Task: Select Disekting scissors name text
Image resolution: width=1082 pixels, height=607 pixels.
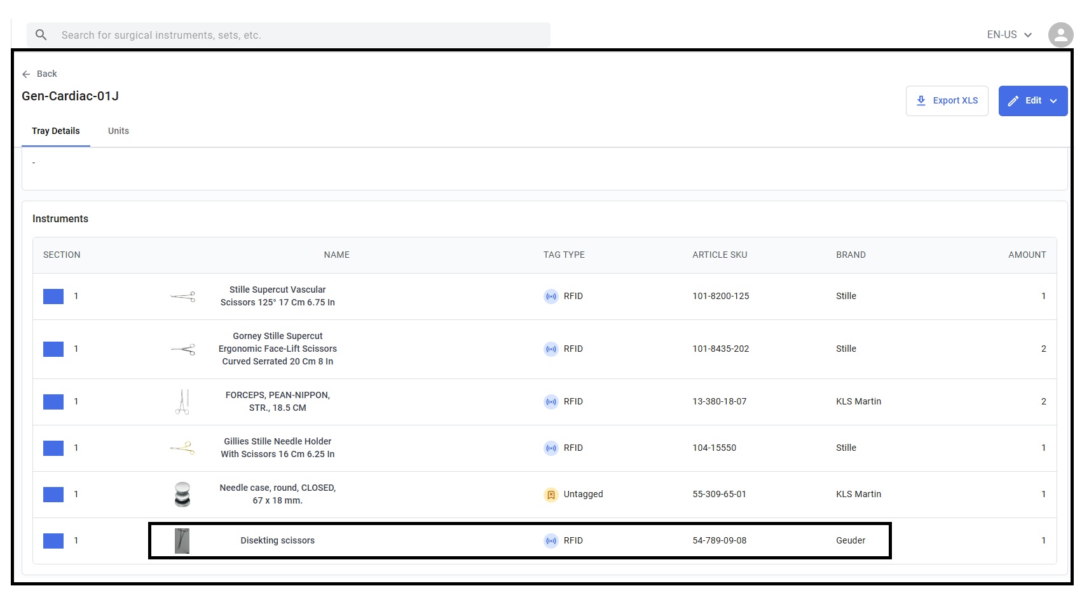Action: point(278,540)
